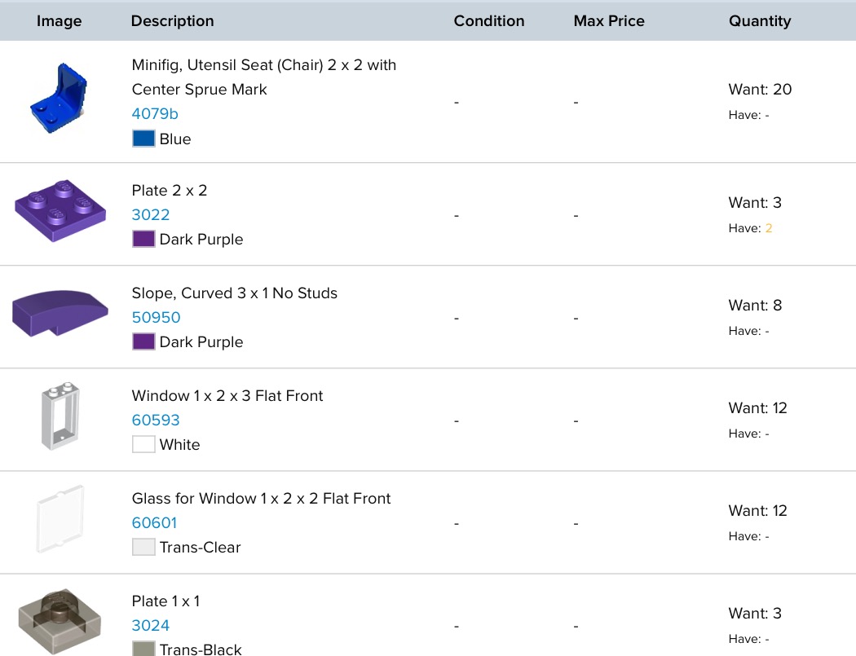Open part number 60601 link
The height and width of the screenshot is (656, 856).
point(155,522)
